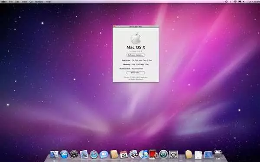Open Mail stamp icon in the Dock

click(x=84, y=155)
